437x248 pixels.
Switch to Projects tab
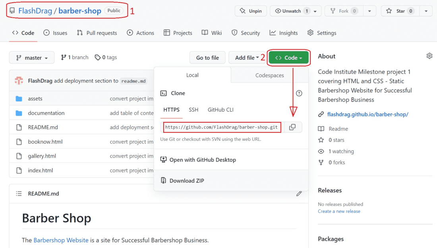pos(178,33)
